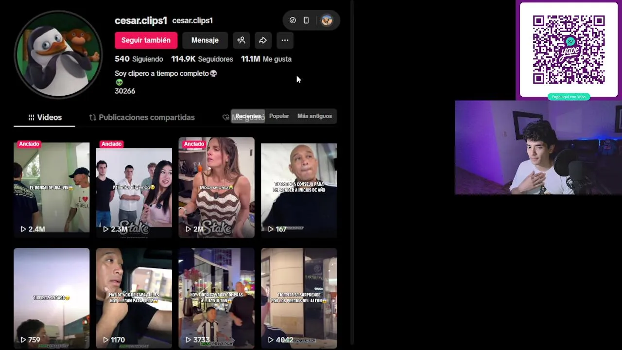
Task: View the 114.9K Seguidores list
Action: coord(202,59)
